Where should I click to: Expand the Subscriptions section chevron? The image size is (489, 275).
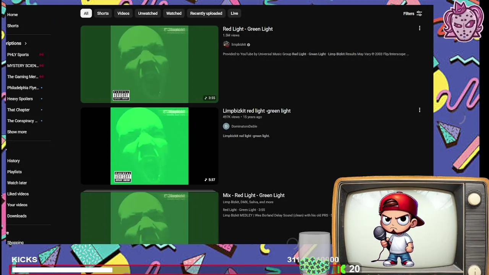(x=26, y=44)
